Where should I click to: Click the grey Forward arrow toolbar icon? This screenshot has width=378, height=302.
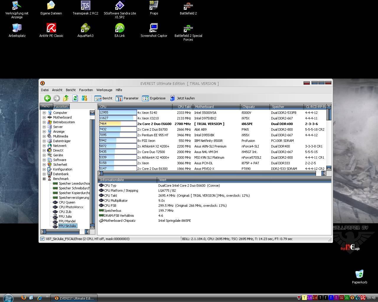(57, 98)
